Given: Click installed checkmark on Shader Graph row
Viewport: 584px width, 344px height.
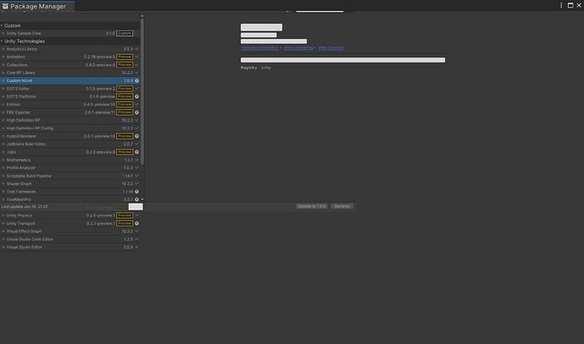Looking at the screenshot, I should (136, 183).
